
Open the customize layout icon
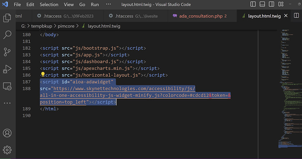[281, 4]
